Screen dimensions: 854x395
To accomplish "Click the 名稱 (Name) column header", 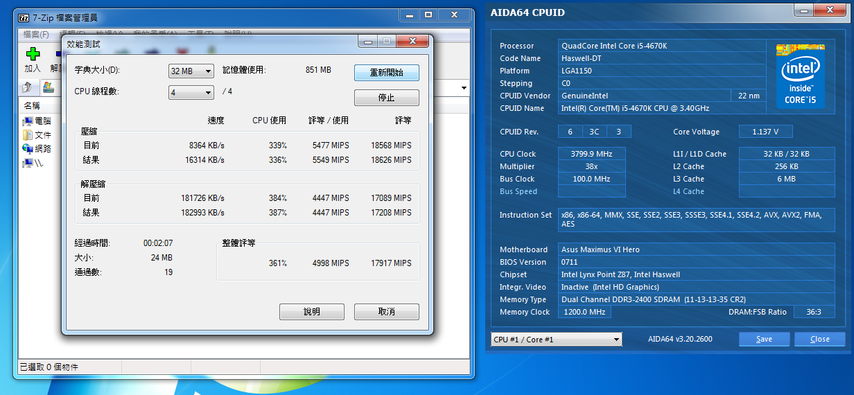I will (32, 106).
